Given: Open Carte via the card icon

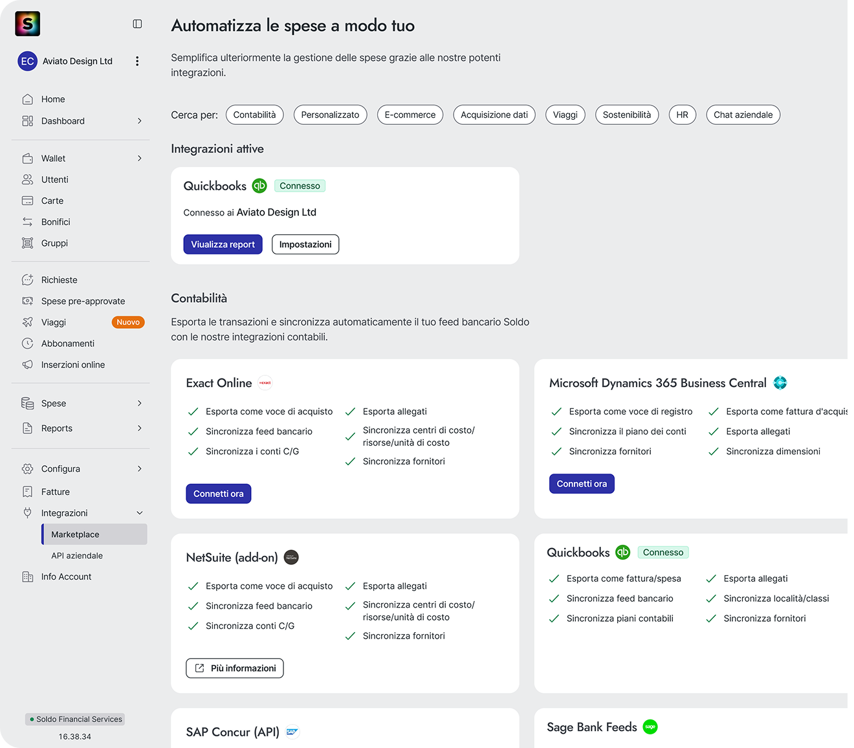Looking at the screenshot, I should tap(27, 201).
